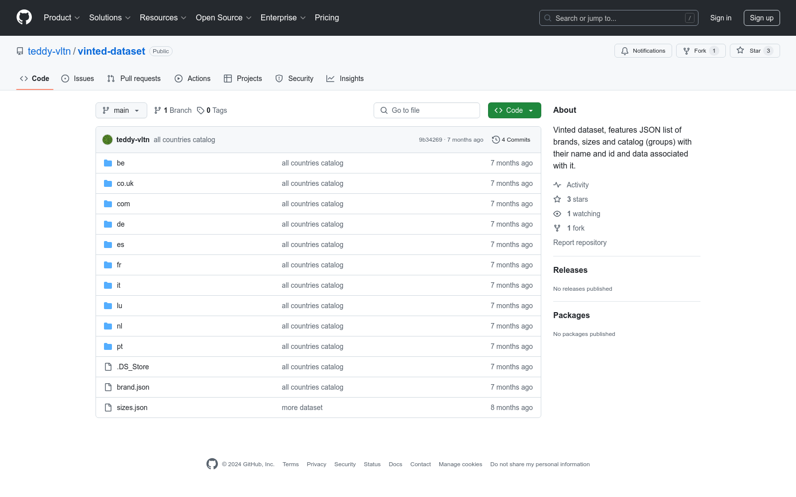The width and height of the screenshot is (796, 497).
Task: Click Report repository link
Action: coord(580,243)
